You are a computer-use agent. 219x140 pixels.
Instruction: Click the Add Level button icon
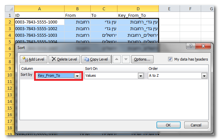[24, 59]
